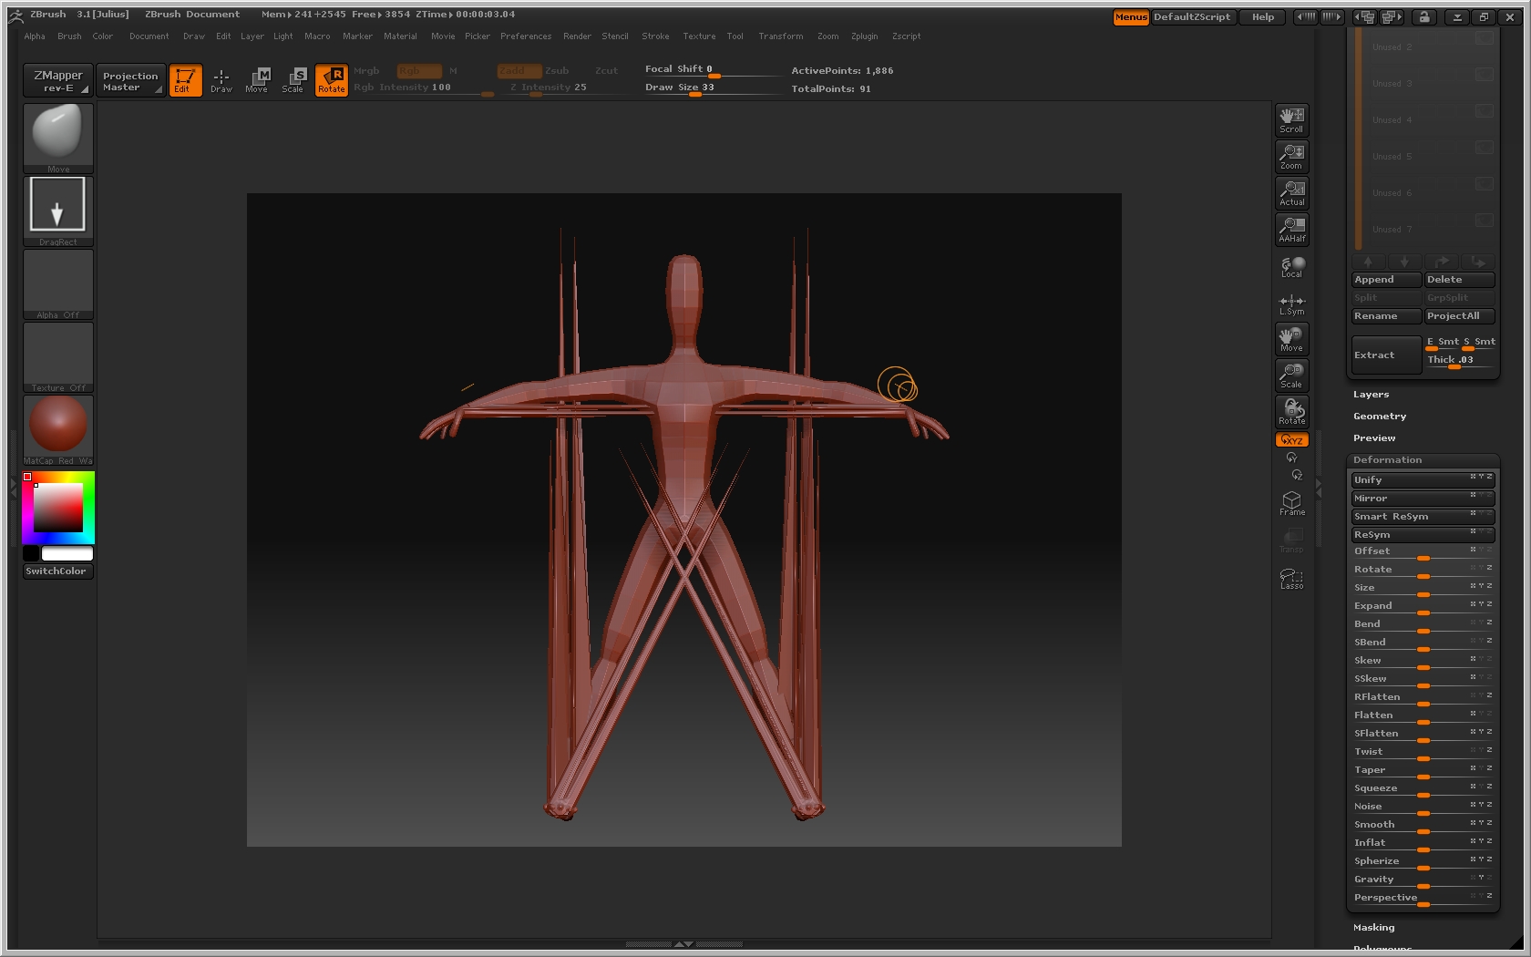Toggle the Local transformations button

pyautogui.click(x=1291, y=266)
